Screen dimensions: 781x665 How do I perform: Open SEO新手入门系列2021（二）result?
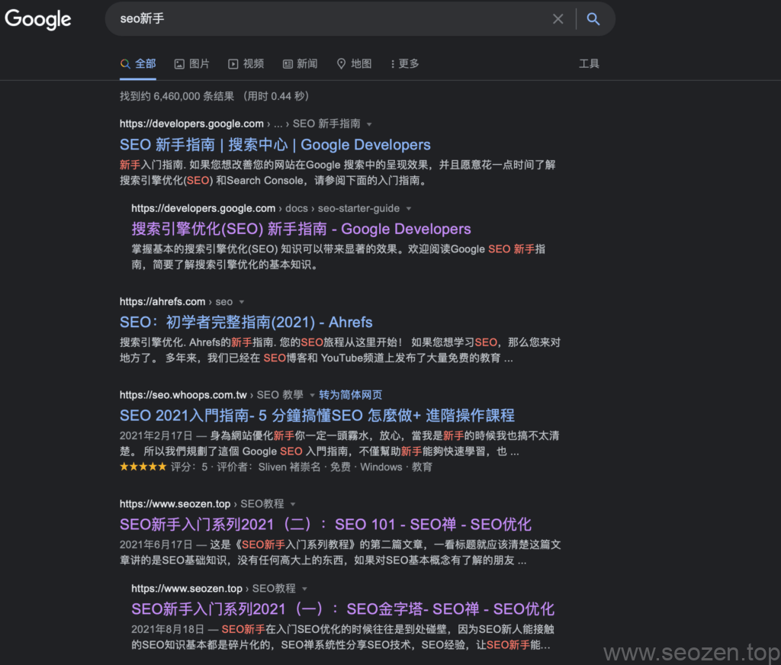(x=325, y=525)
